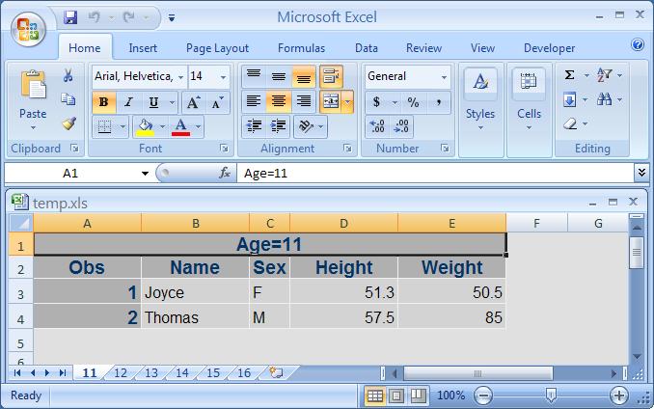Toggle Wrap Text

pos(332,76)
